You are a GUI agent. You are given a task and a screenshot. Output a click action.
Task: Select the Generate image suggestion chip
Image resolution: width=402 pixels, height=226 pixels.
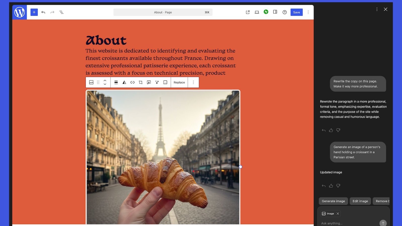(x=333, y=201)
